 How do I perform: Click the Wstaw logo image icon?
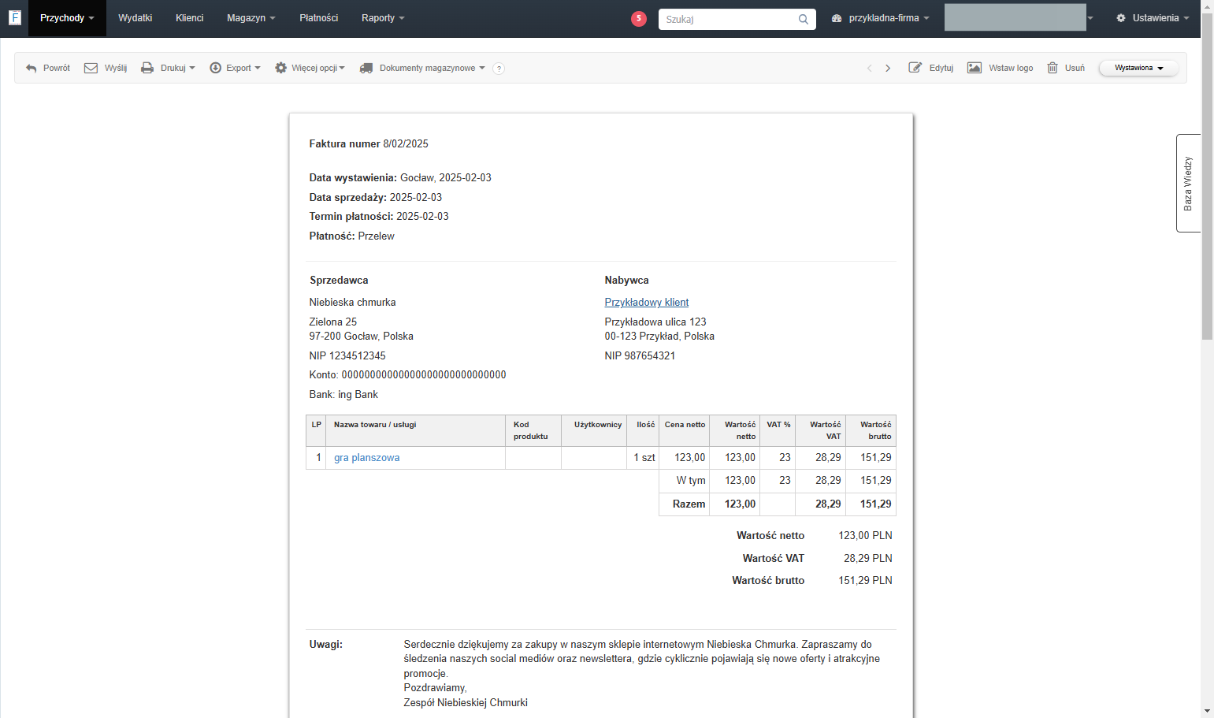coord(975,68)
